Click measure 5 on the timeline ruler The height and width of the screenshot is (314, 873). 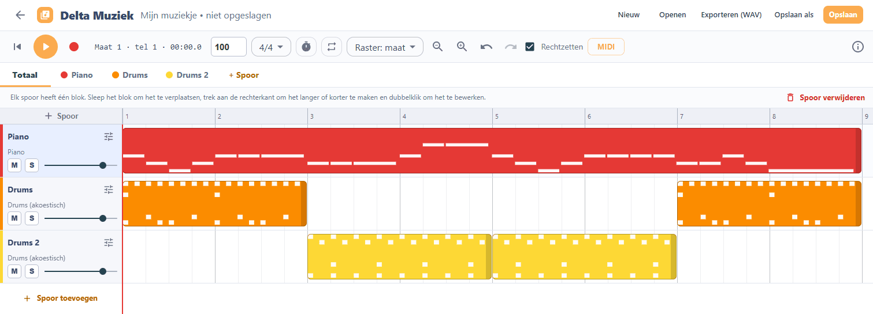(496, 116)
